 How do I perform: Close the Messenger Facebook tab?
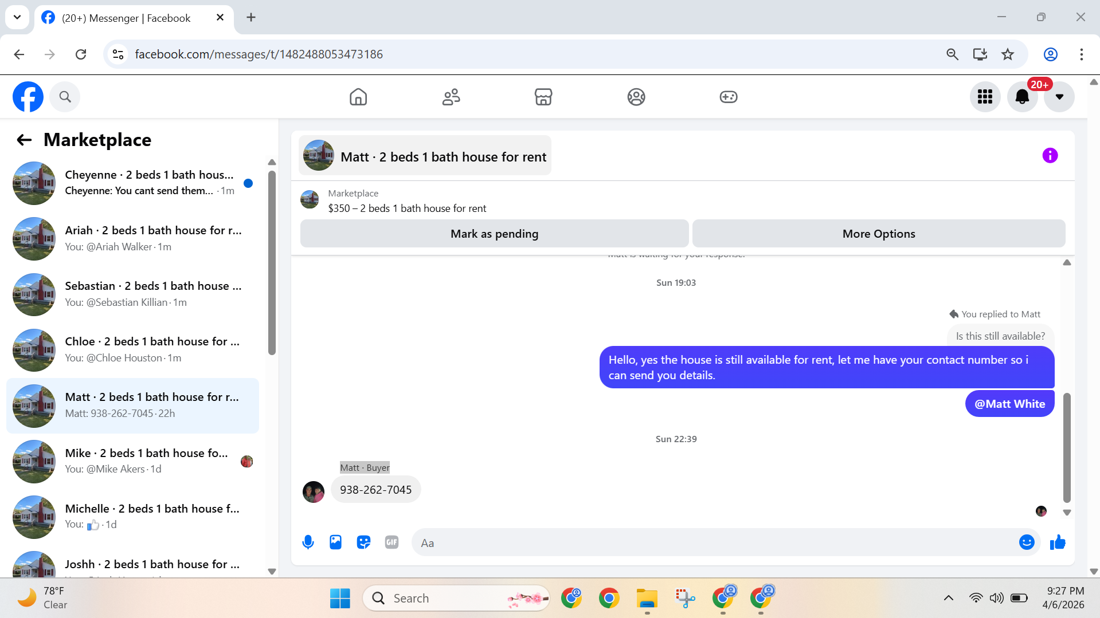pyautogui.click(x=220, y=18)
